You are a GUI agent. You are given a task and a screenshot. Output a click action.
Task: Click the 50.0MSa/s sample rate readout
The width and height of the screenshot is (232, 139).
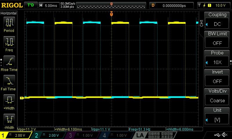click(x=68, y=3)
